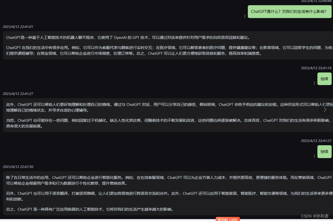
Task: Click paragraph starting "总之，ChatGPT 是一种具有广泛应用前景"
Action: click(x=90, y=210)
